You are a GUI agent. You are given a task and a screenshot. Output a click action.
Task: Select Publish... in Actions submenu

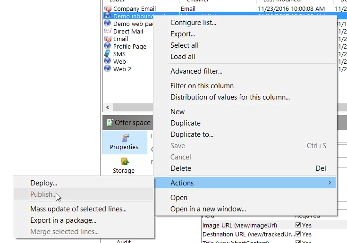(42, 194)
